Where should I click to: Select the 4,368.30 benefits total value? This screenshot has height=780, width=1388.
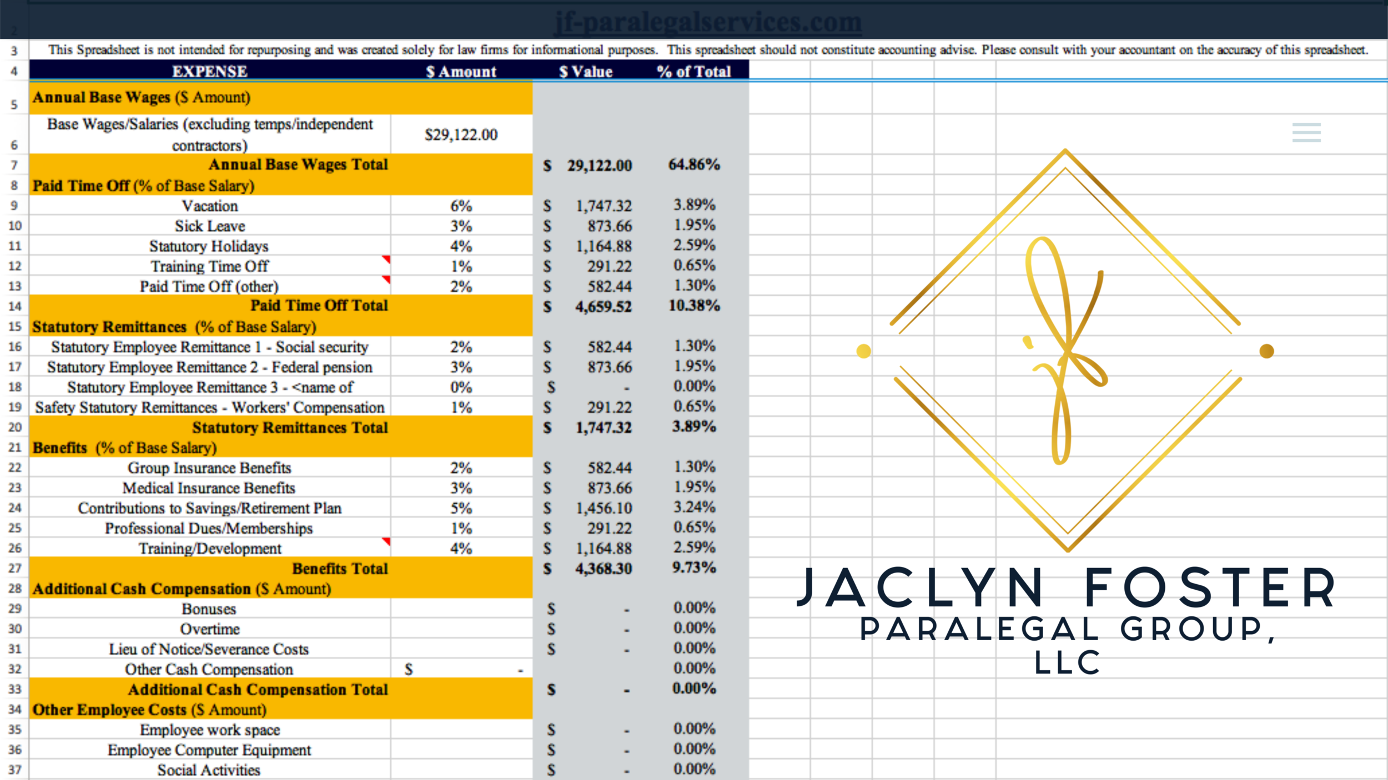[586, 569]
